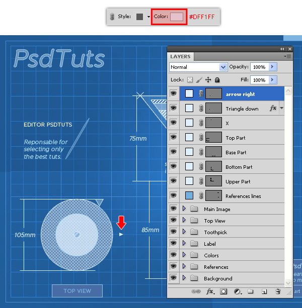
Task: Collapse the Layers panel with double arrows
Action: pos(282,49)
